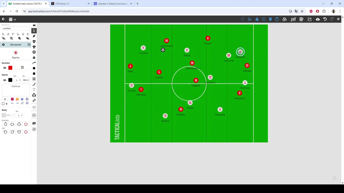Viewport: 344px width, 193px height.
Task: Open the shapes icon in top toolbar
Action: [x=284, y=19]
